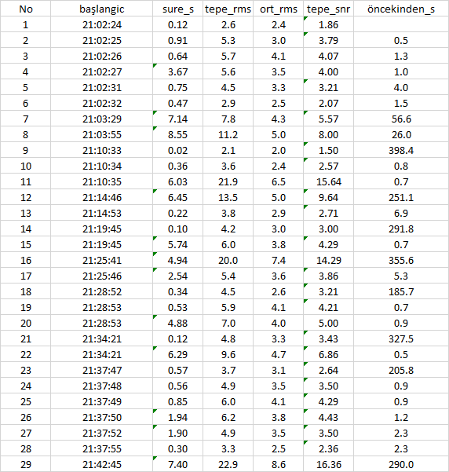Click the tepe_rms cell 21.9

point(228,182)
